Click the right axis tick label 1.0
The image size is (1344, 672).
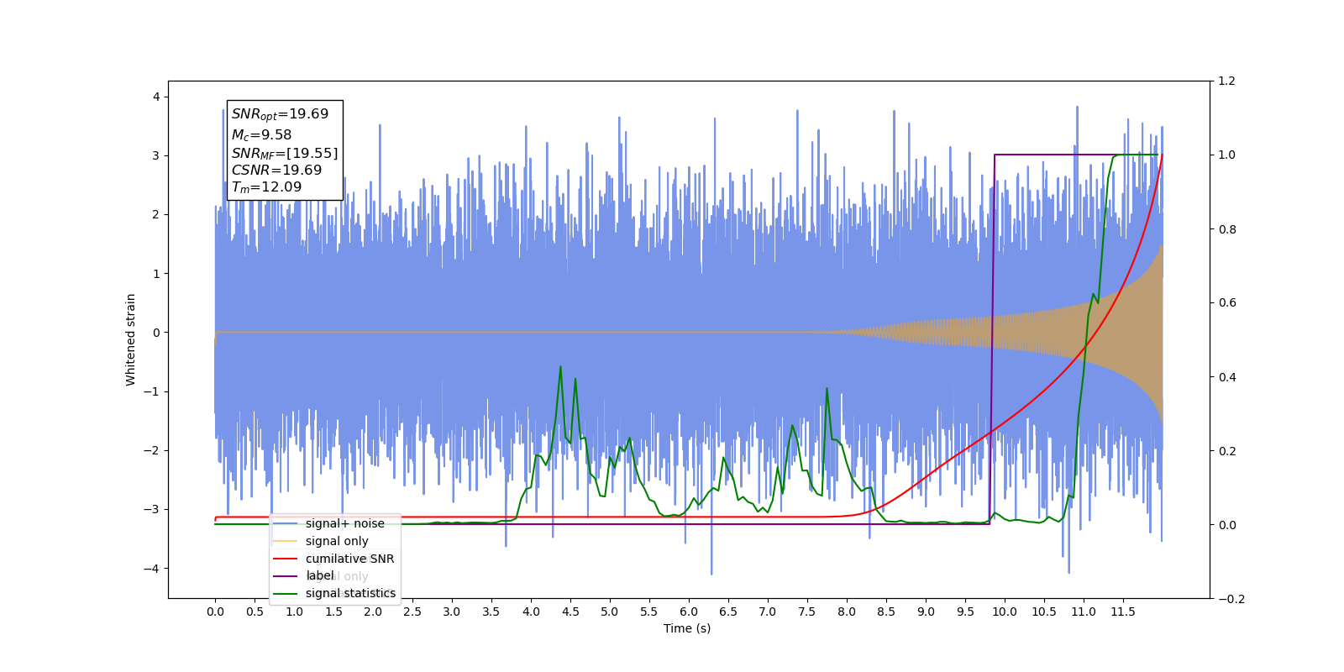tap(1227, 155)
